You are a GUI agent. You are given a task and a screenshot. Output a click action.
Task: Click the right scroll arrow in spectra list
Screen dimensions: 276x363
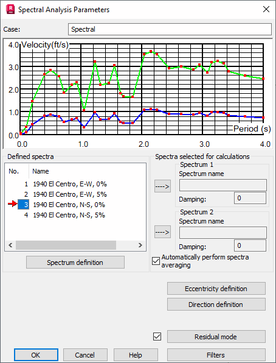[x=140, y=245]
